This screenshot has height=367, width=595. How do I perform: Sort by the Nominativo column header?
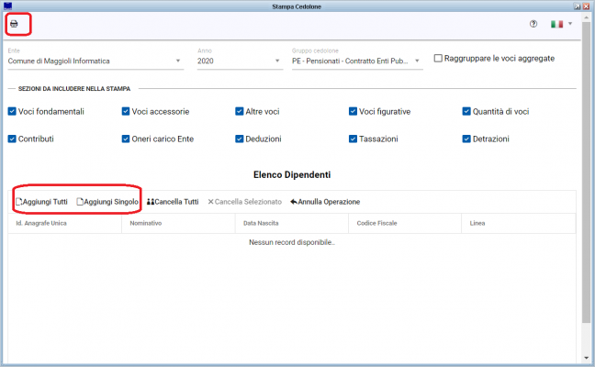tap(178, 223)
